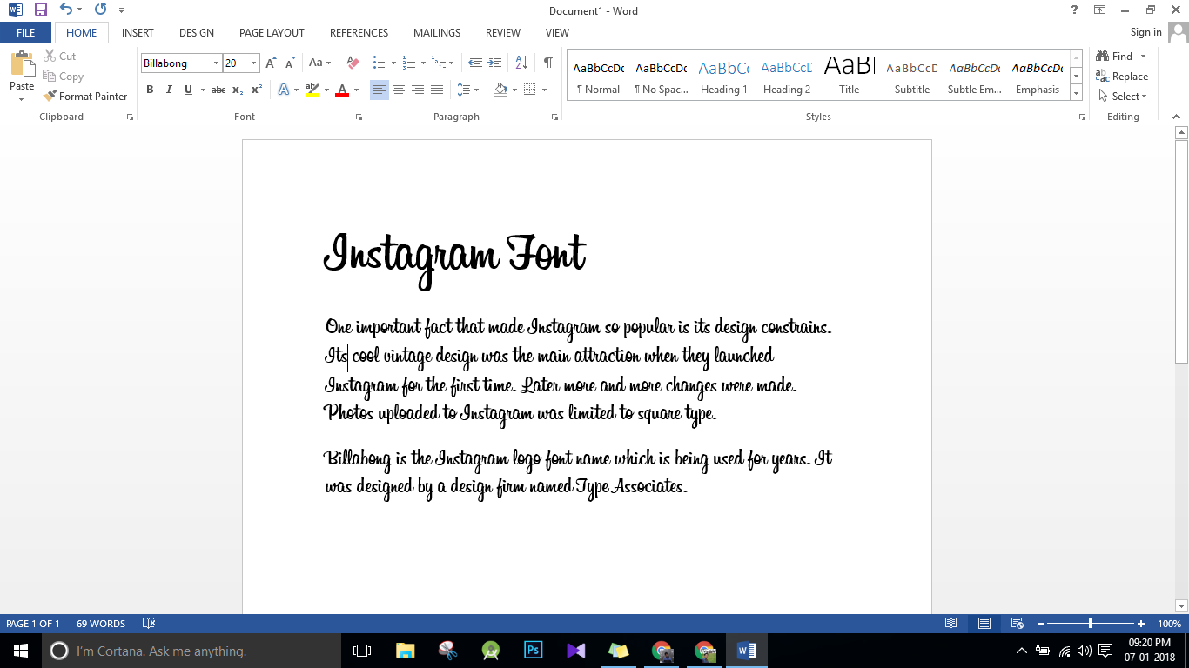Select Read Mode view icon
This screenshot has height=668, width=1189.
(951, 624)
